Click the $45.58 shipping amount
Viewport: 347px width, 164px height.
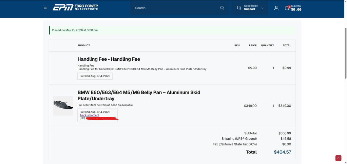click(x=286, y=139)
